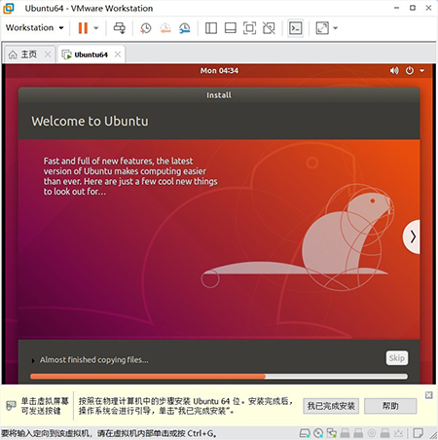The image size is (438, 440).
Task: Enter full screen mode
Action: tap(249, 28)
